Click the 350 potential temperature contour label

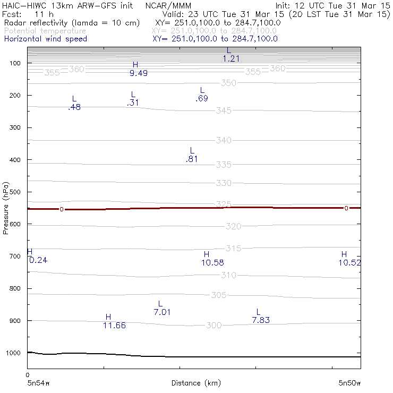[x=228, y=83]
